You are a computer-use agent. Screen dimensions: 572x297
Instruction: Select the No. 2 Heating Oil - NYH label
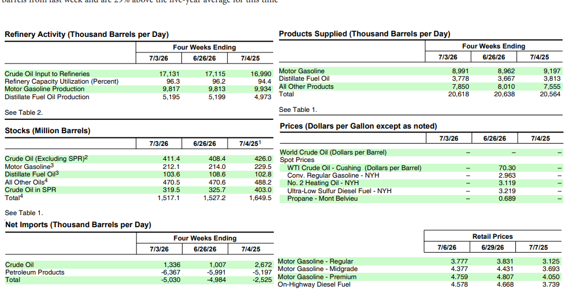point(323,183)
